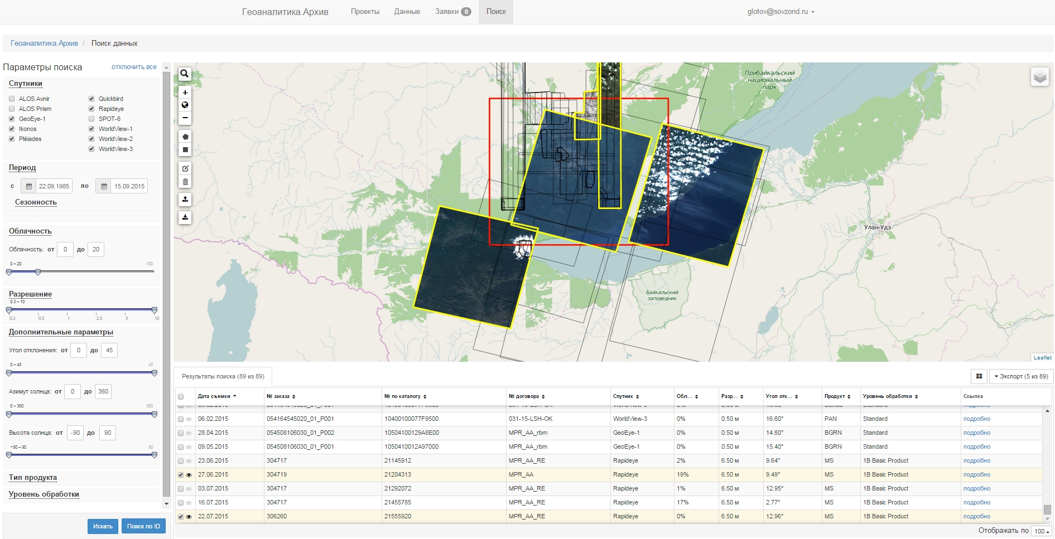1055x539 pixels.
Task: Open the map search magnifier tool
Action: (x=185, y=74)
